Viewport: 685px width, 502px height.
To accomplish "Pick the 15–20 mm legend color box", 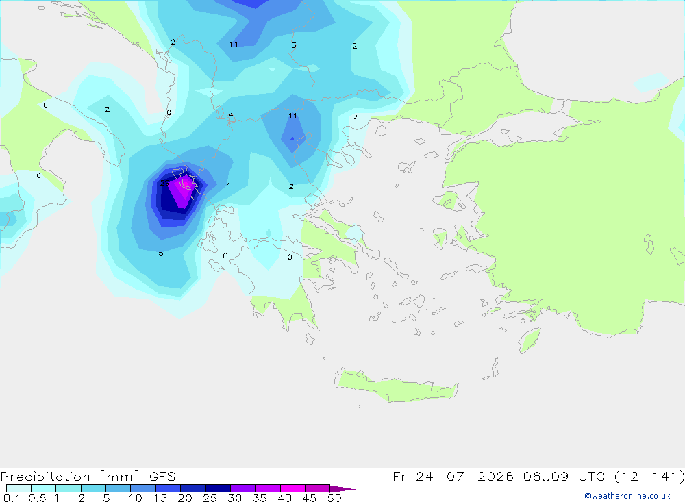I will tap(168, 488).
